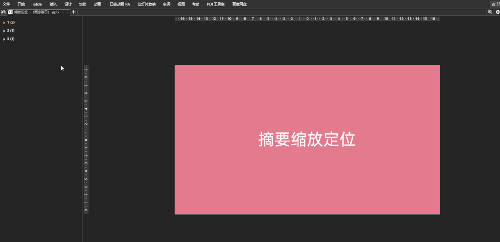
Task: Open the settings gear icon
Action: [497, 12]
